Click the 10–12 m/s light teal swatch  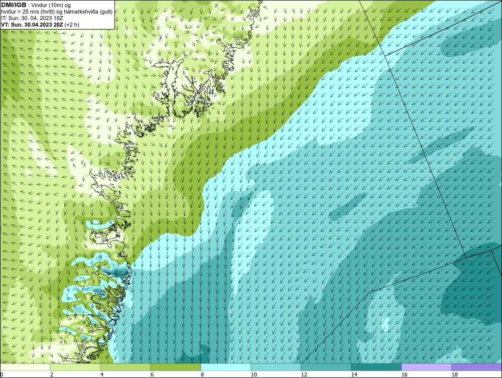pyautogui.click(x=276, y=367)
